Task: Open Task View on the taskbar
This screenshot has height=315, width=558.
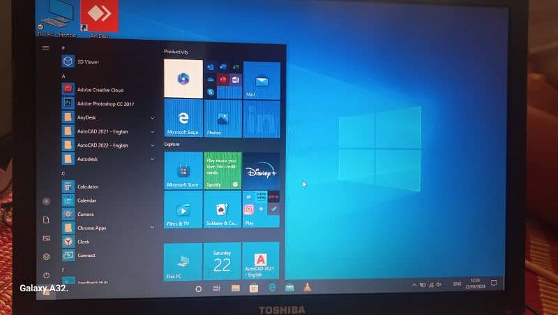Action: point(217,288)
